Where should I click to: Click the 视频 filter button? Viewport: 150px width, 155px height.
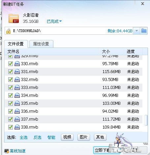click(67, 137)
